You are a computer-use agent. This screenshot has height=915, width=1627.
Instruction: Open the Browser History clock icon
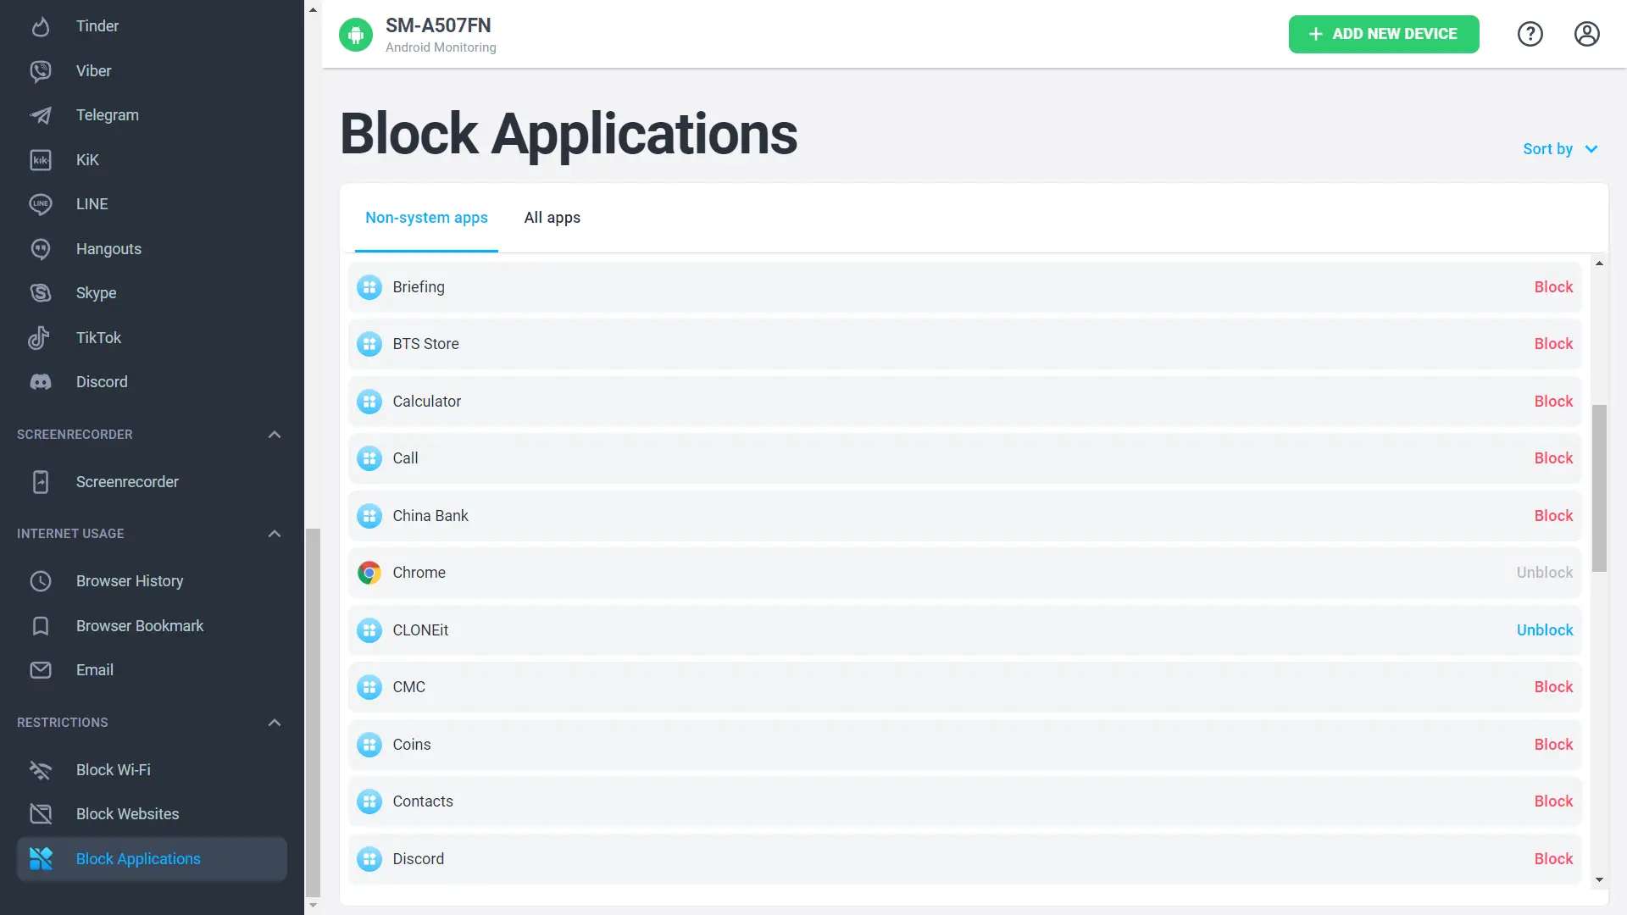click(41, 581)
